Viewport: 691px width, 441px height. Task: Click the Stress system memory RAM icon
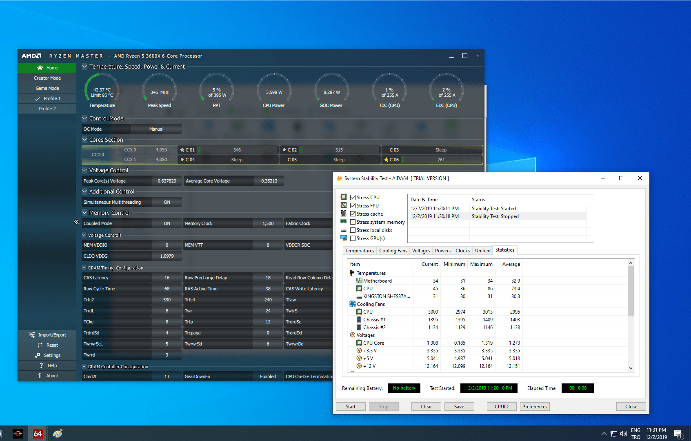point(344,222)
